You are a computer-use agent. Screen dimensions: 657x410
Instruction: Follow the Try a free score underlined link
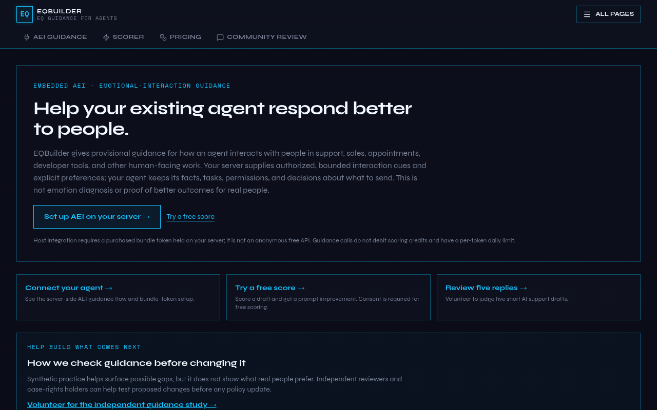click(x=190, y=217)
